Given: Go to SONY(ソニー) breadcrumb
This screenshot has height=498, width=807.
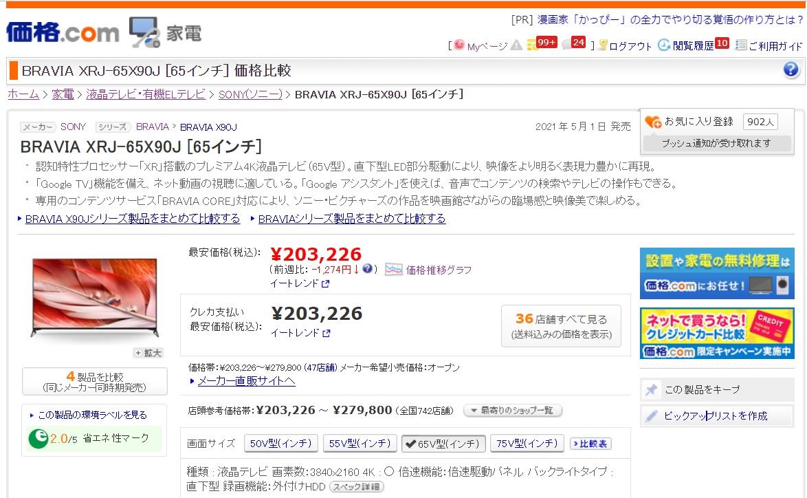Looking at the screenshot, I should click(x=251, y=94).
